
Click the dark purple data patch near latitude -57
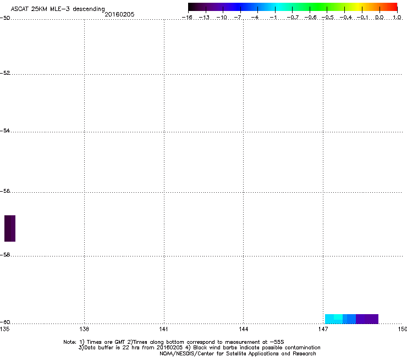point(10,228)
